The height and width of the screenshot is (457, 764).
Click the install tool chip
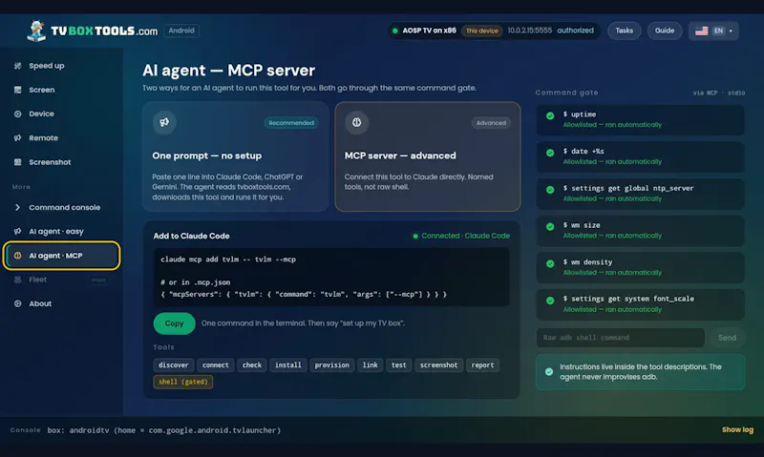(x=288, y=365)
